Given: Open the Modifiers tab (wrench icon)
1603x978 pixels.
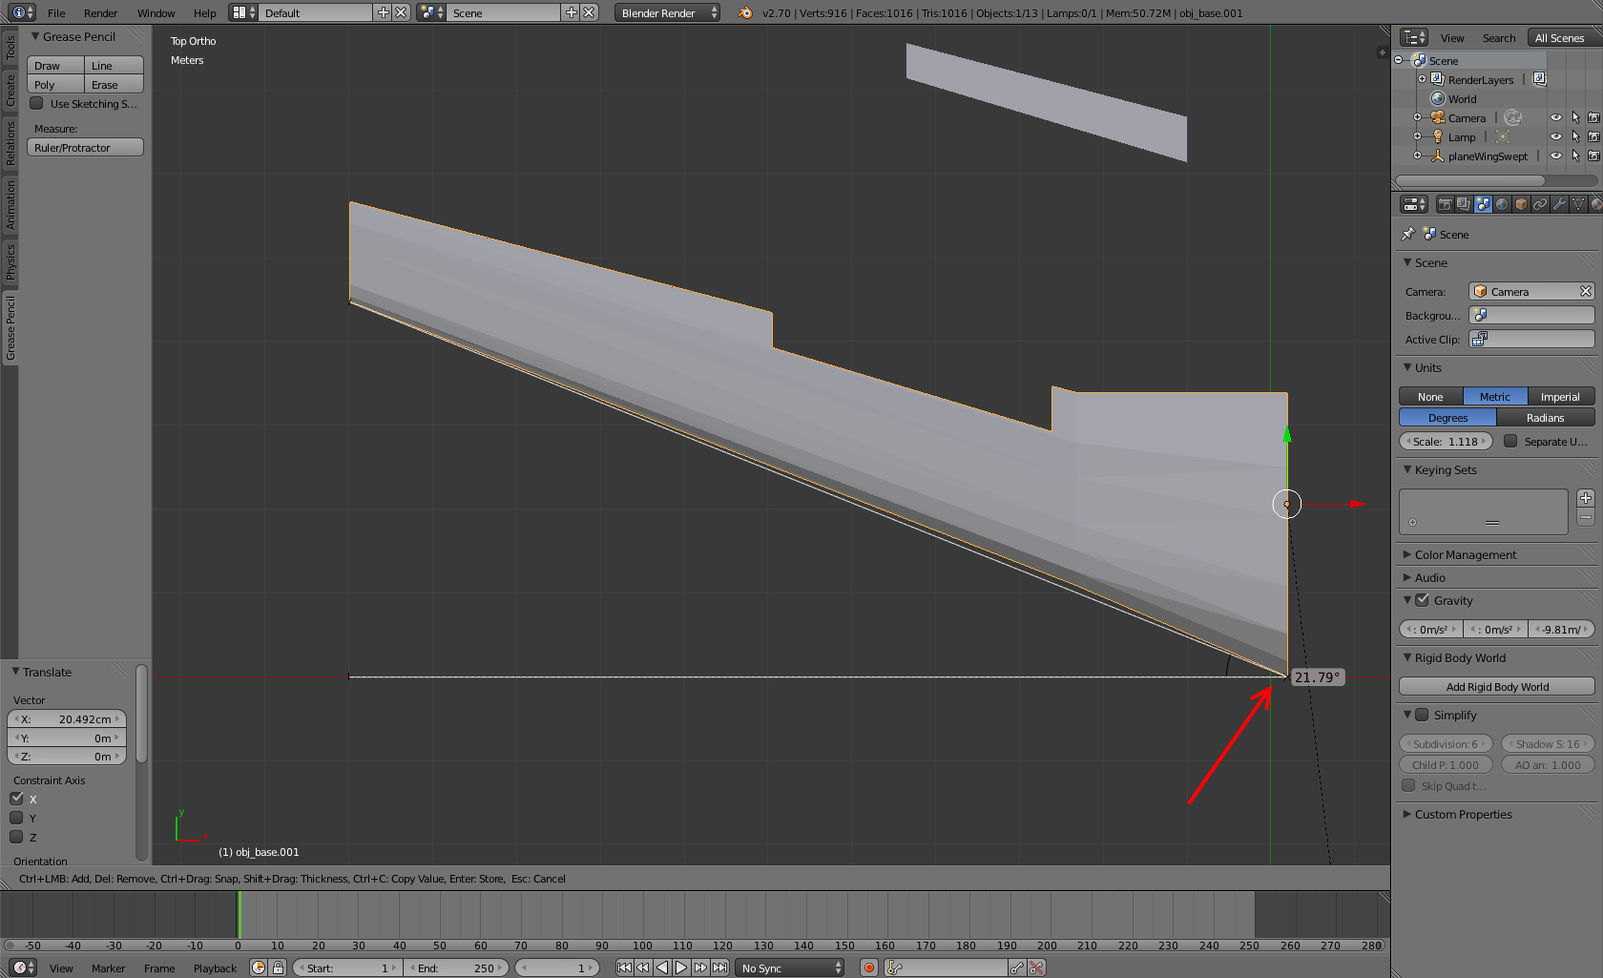Looking at the screenshot, I should (1559, 204).
